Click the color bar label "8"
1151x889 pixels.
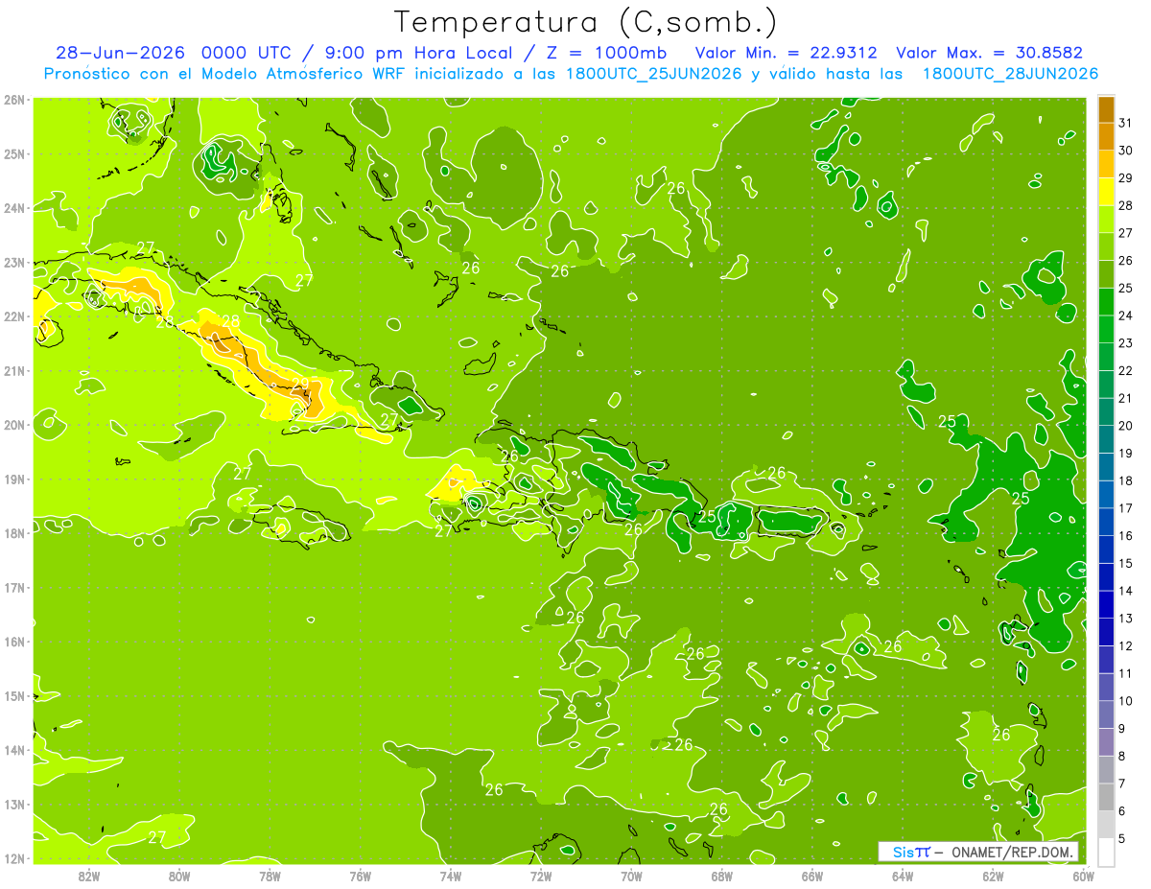[x=1123, y=756]
